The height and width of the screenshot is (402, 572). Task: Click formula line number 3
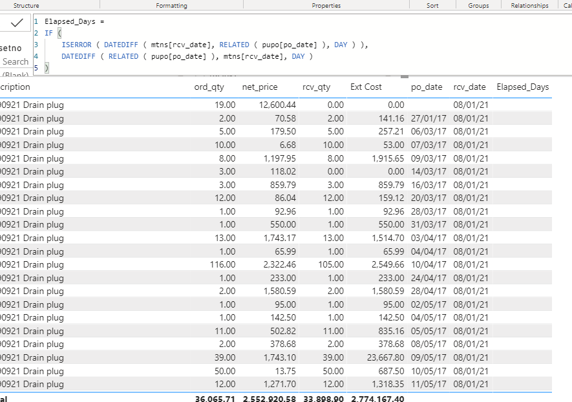click(x=36, y=45)
